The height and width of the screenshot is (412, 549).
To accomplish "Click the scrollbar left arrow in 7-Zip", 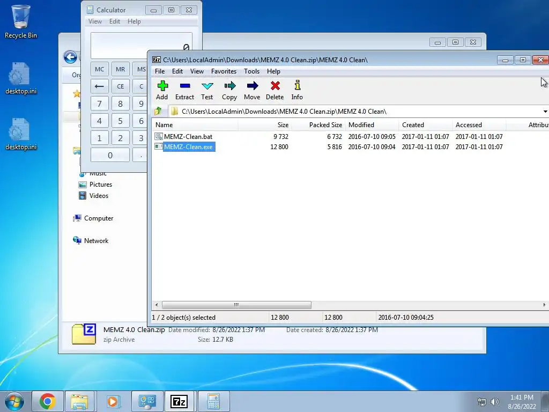I will 157,305.
